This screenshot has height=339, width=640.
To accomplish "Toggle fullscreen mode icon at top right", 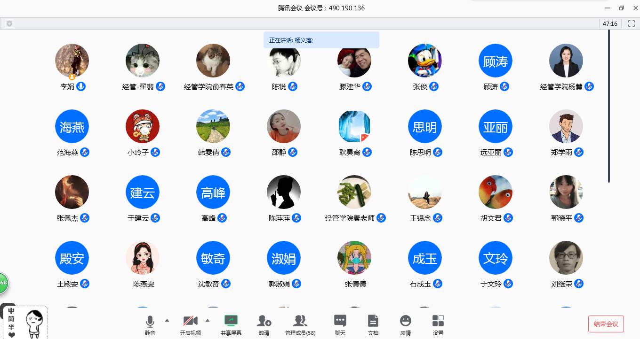I will pyautogui.click(x=631, y=23).
